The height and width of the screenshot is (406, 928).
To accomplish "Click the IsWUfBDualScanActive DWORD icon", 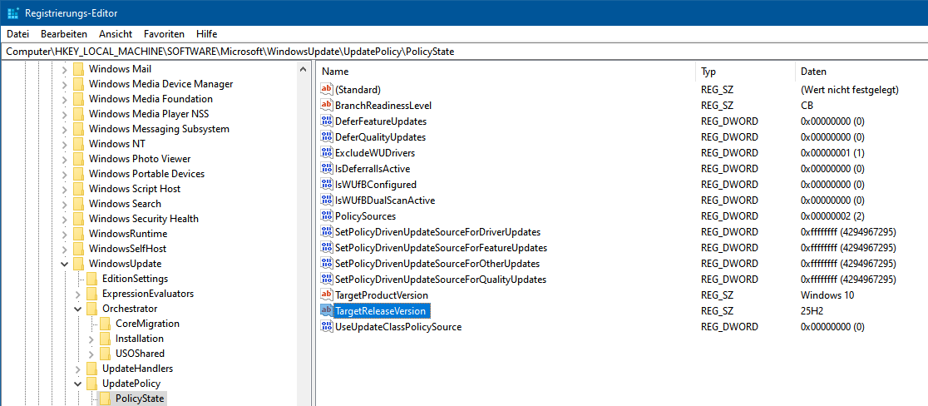I will click(x=326, y=200).
